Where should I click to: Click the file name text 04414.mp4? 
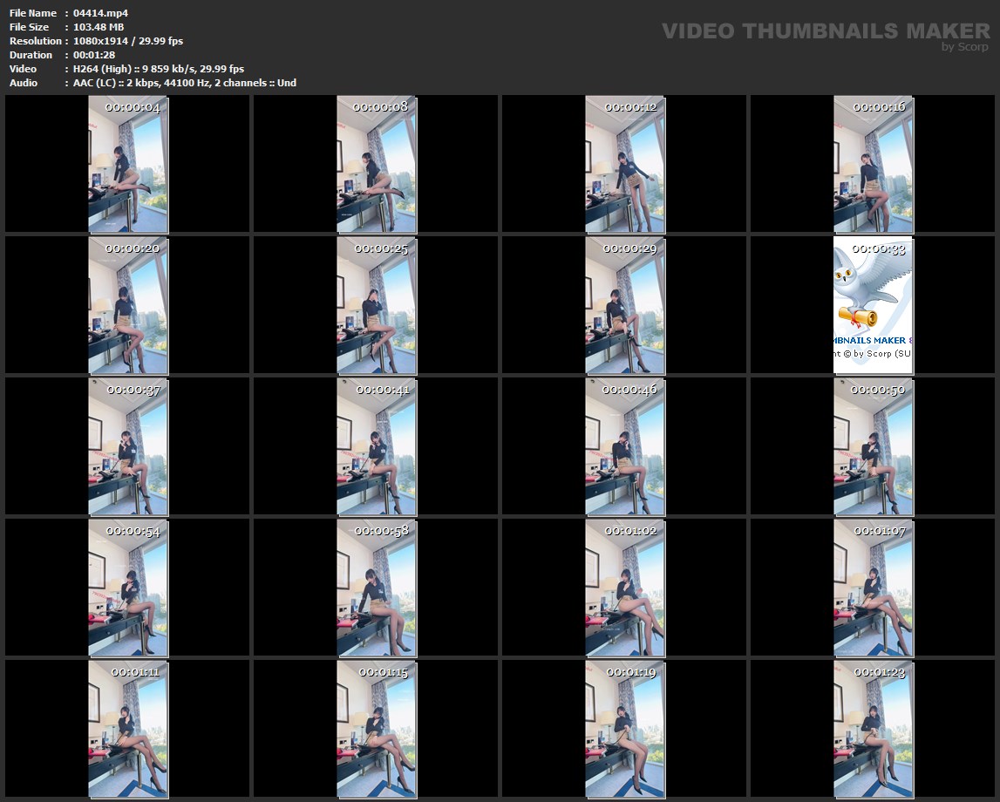pos(101,13)
